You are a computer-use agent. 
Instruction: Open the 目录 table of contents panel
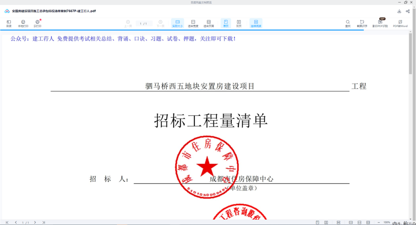point(9,24)
